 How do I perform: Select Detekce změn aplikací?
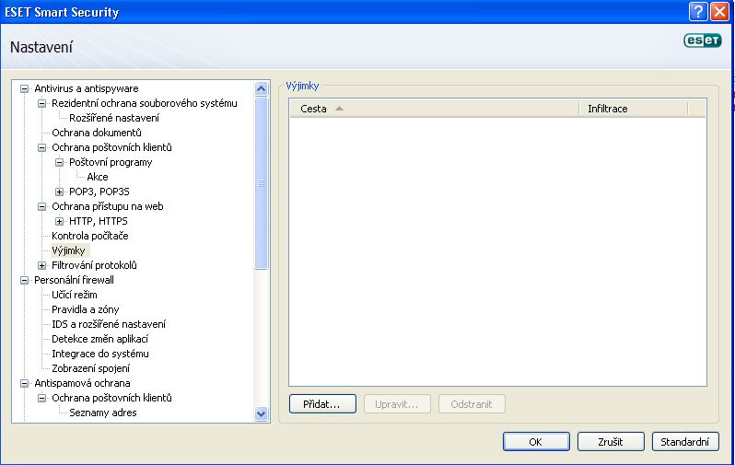pos(99,339)
